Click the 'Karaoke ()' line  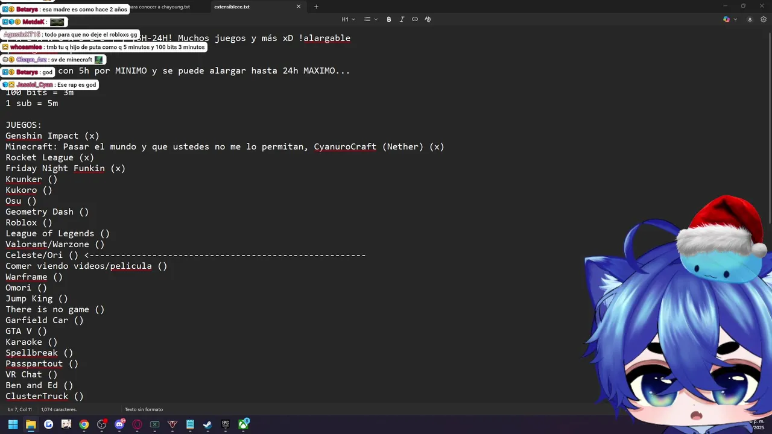click(x=31, y=342)
